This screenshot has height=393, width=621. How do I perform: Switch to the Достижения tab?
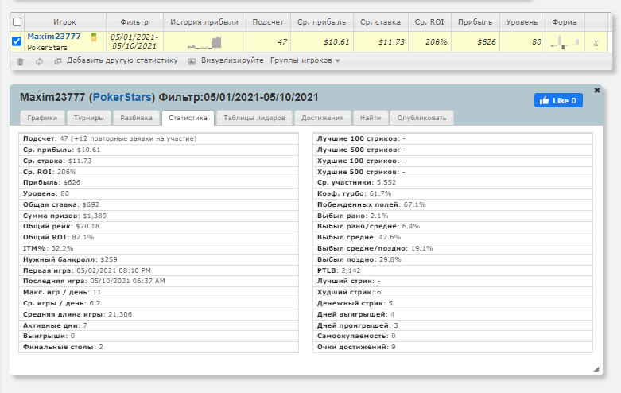(x=322, y=118)
